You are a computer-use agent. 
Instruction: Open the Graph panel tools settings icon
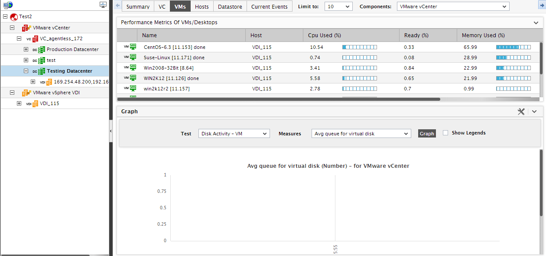521,112
